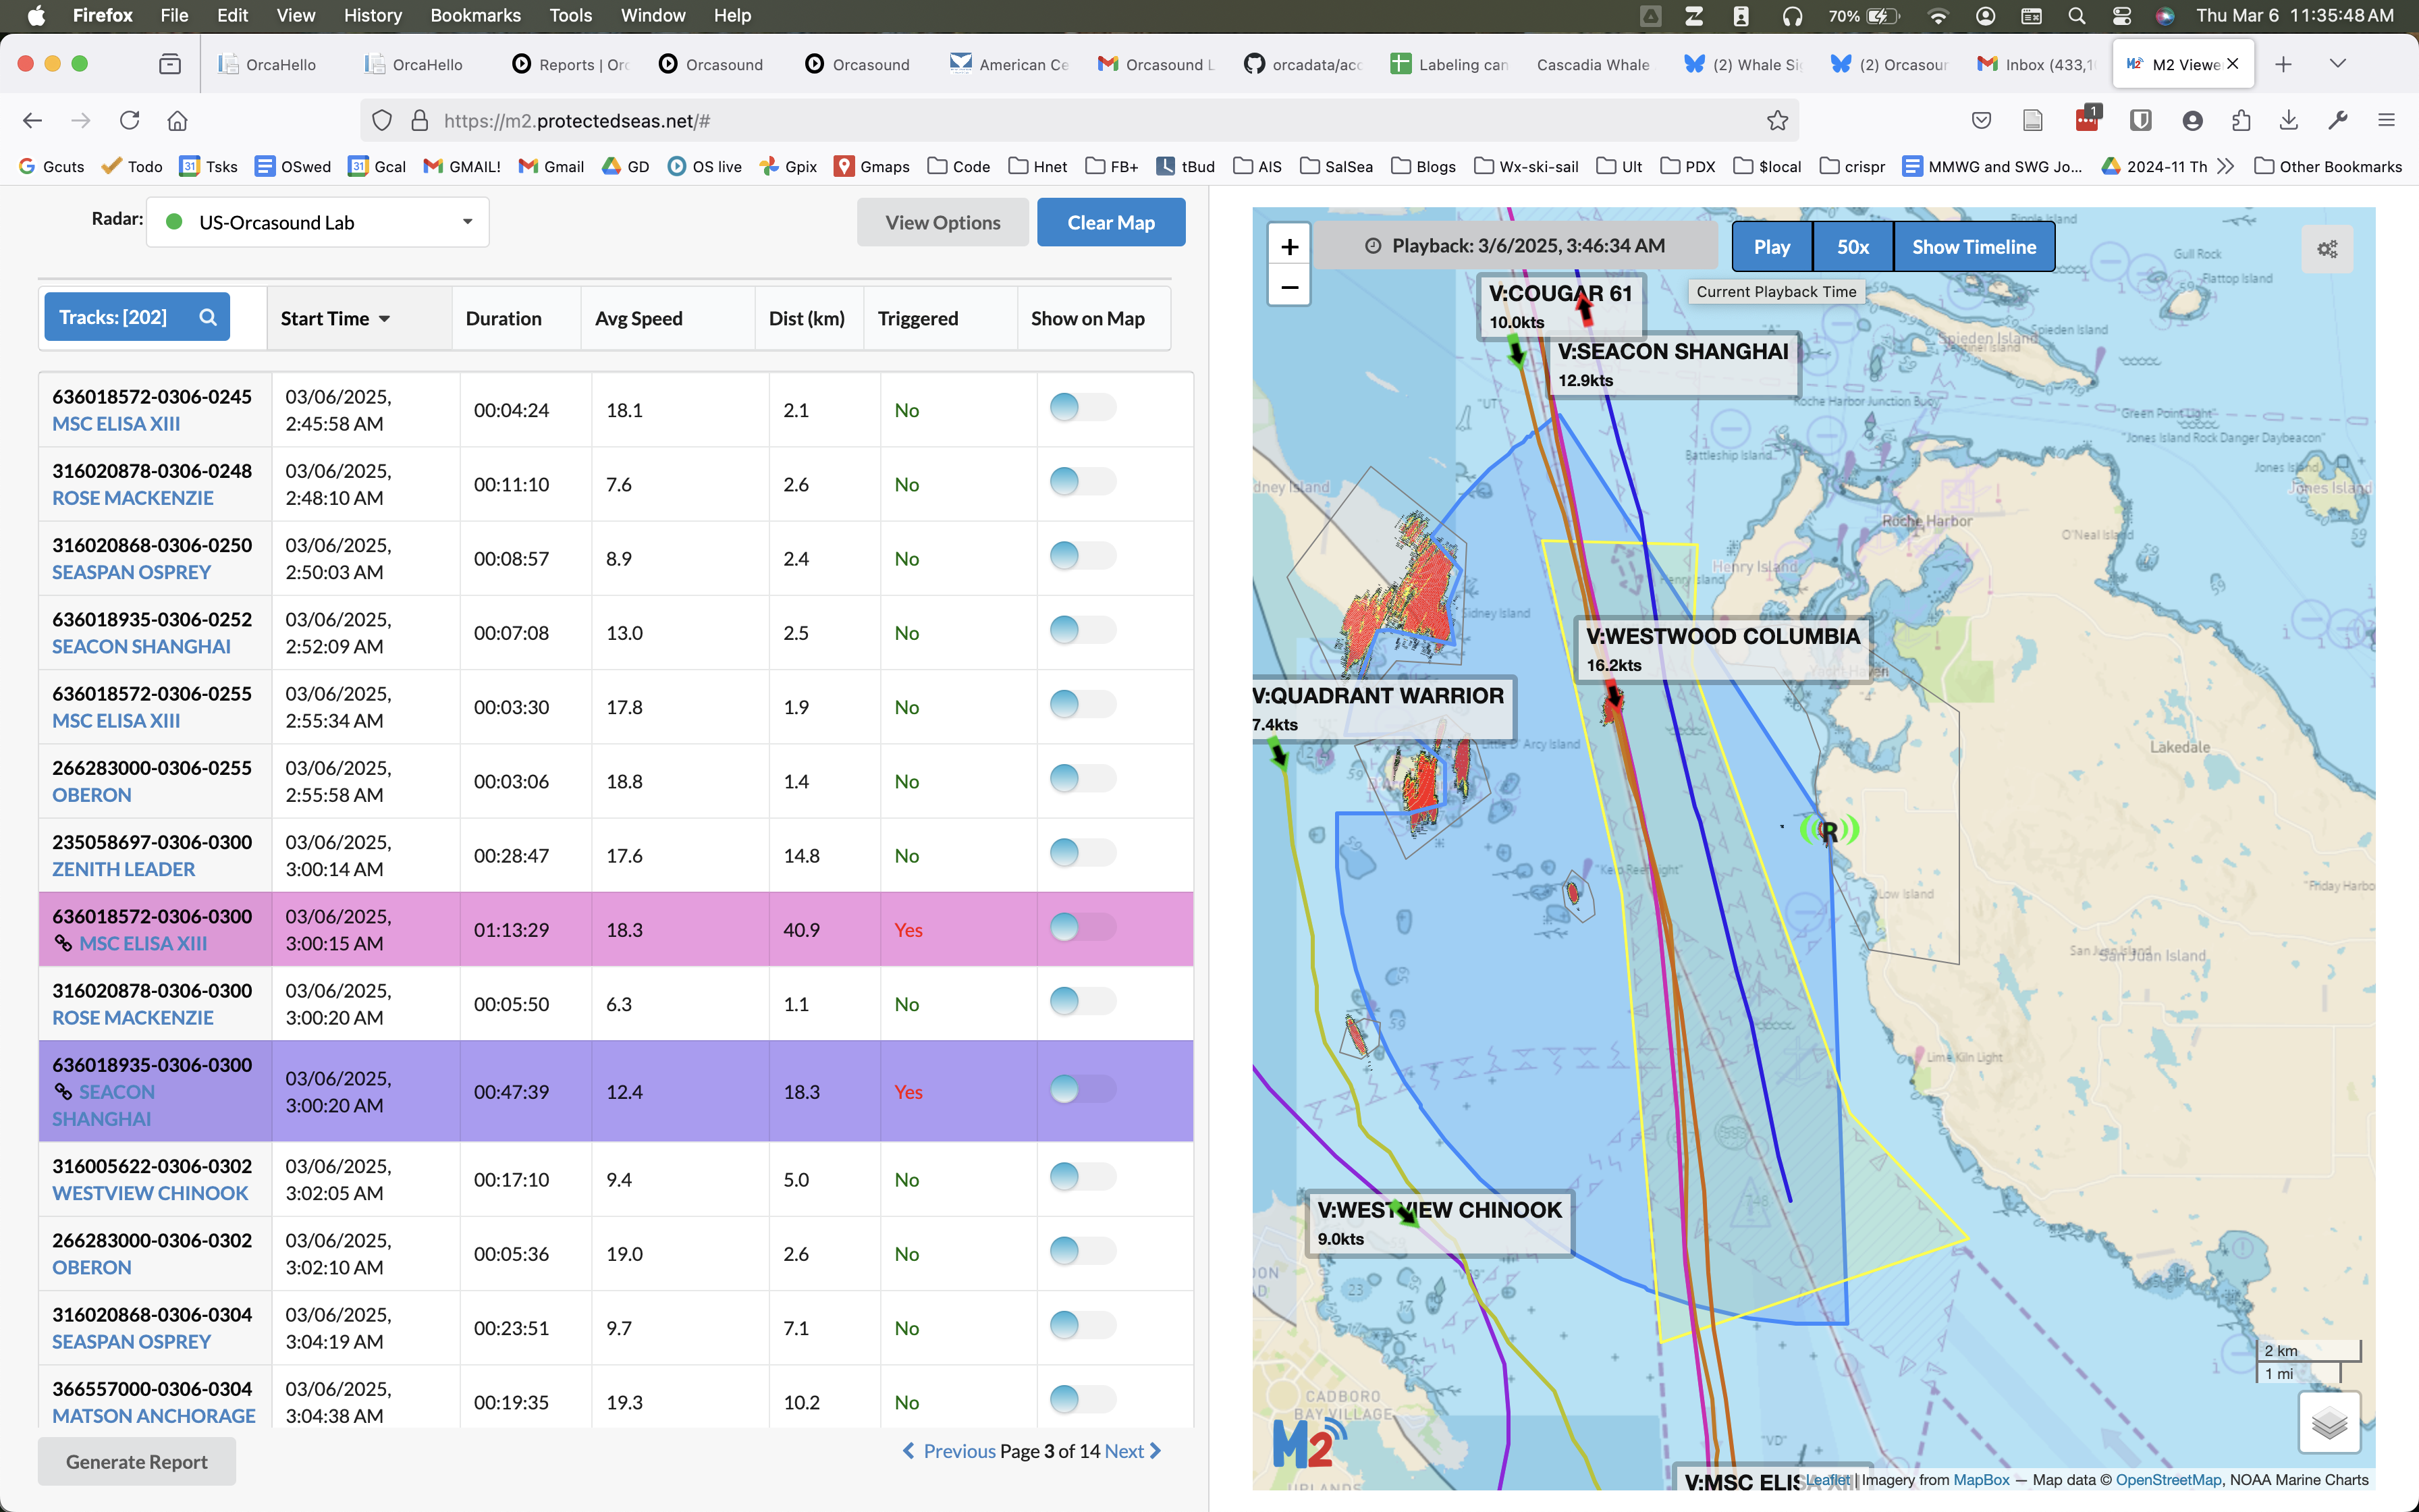Bookmark this page with the star icon
Screen dimensions: 2419x1512
tap(1777, 121)
